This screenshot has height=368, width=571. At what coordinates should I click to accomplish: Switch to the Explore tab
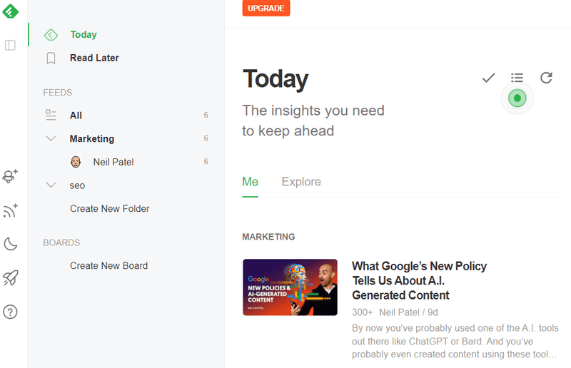(x=301, y=182)
